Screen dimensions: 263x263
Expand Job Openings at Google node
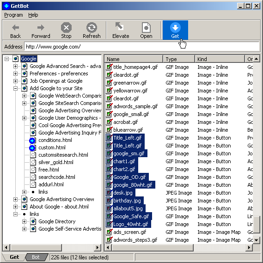15,81
